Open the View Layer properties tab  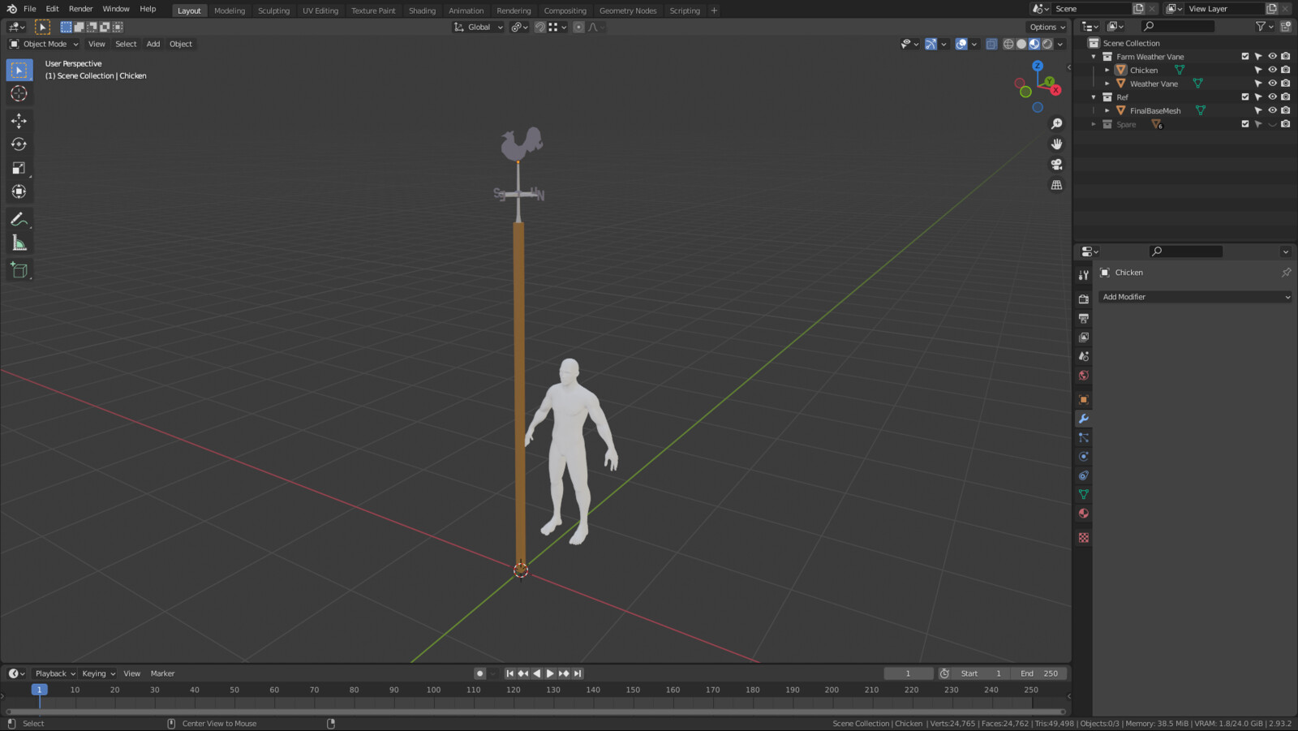(x=1083, y=337)
